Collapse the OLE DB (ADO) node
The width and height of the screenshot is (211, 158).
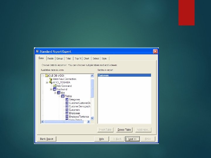point(43,76)
